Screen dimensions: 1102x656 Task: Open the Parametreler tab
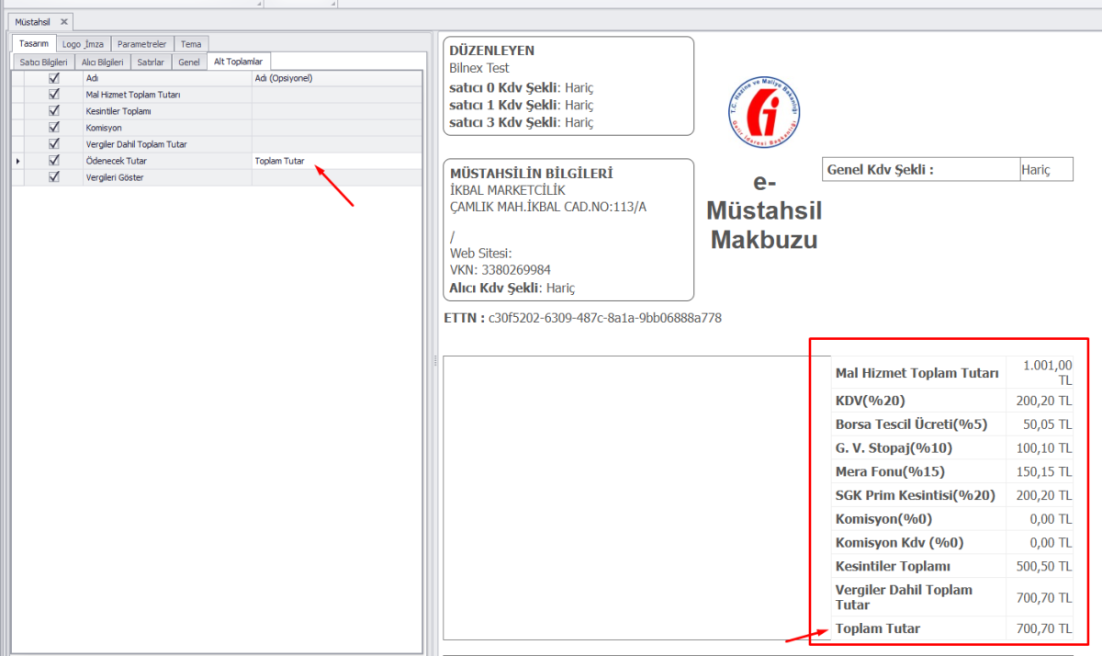pos(142,44)
